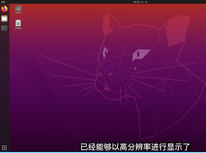
Task: Click the 回收站 label text
Action: pyautogui.click(x=18, y=28)
